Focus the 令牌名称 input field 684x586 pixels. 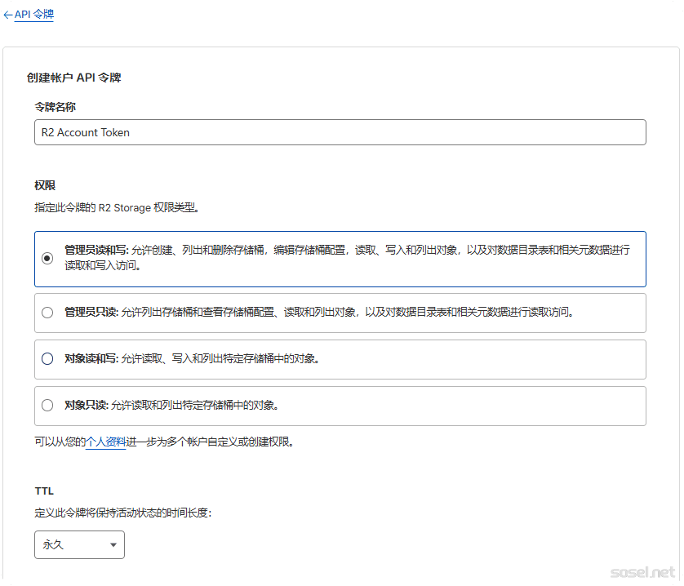[340, 132]
